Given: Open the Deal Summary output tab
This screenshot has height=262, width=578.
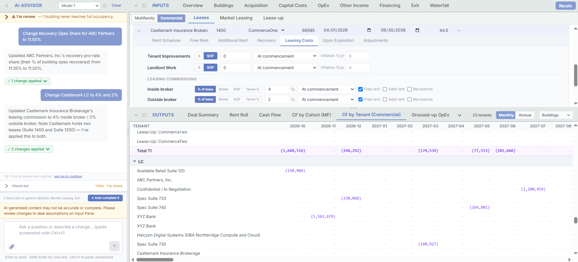Looking at the screenshot, I should click(203, 115).
